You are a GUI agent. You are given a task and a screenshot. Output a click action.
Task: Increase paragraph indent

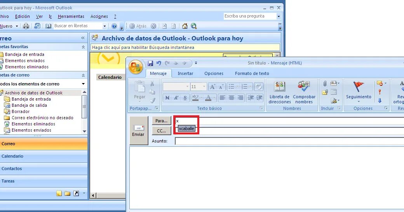pos(259,97)
